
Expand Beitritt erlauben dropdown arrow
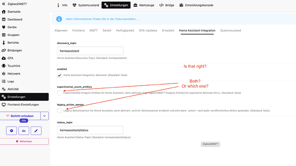tap(45, 116)
